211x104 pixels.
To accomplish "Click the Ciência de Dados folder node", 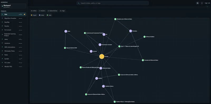I will [101, 68].
